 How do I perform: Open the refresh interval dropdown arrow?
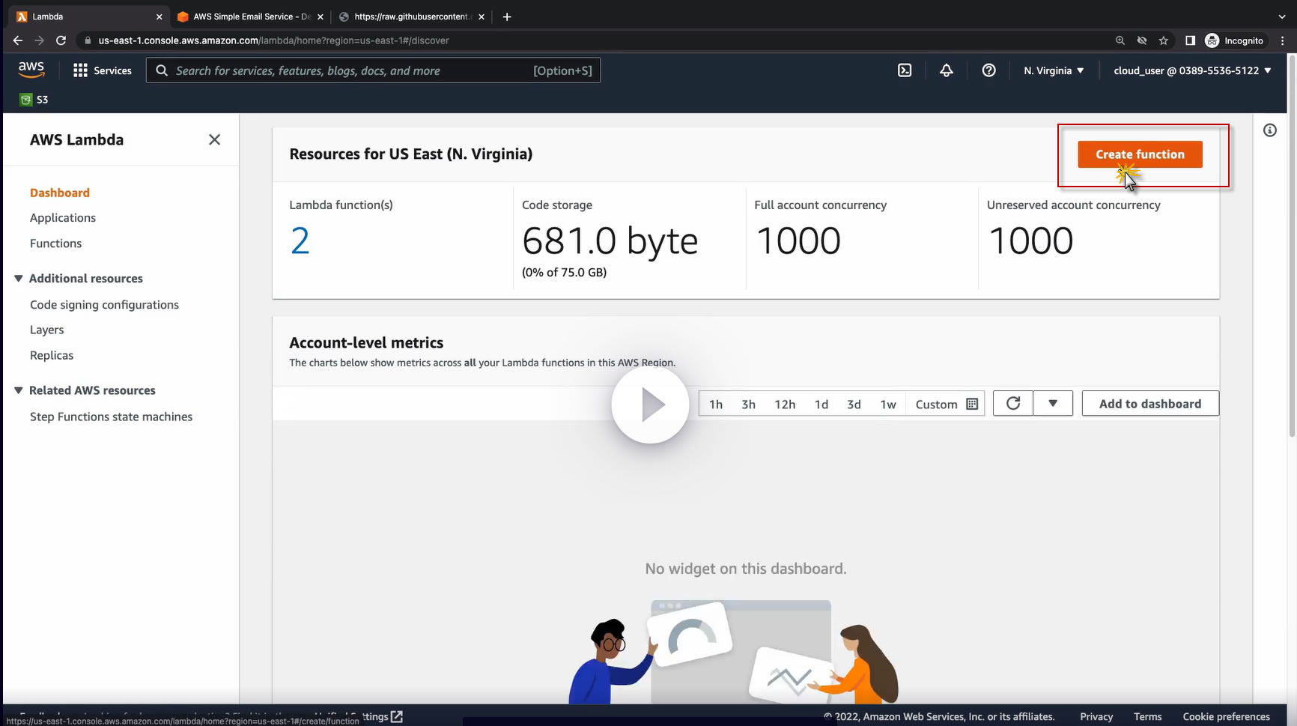click(1053, 404)
